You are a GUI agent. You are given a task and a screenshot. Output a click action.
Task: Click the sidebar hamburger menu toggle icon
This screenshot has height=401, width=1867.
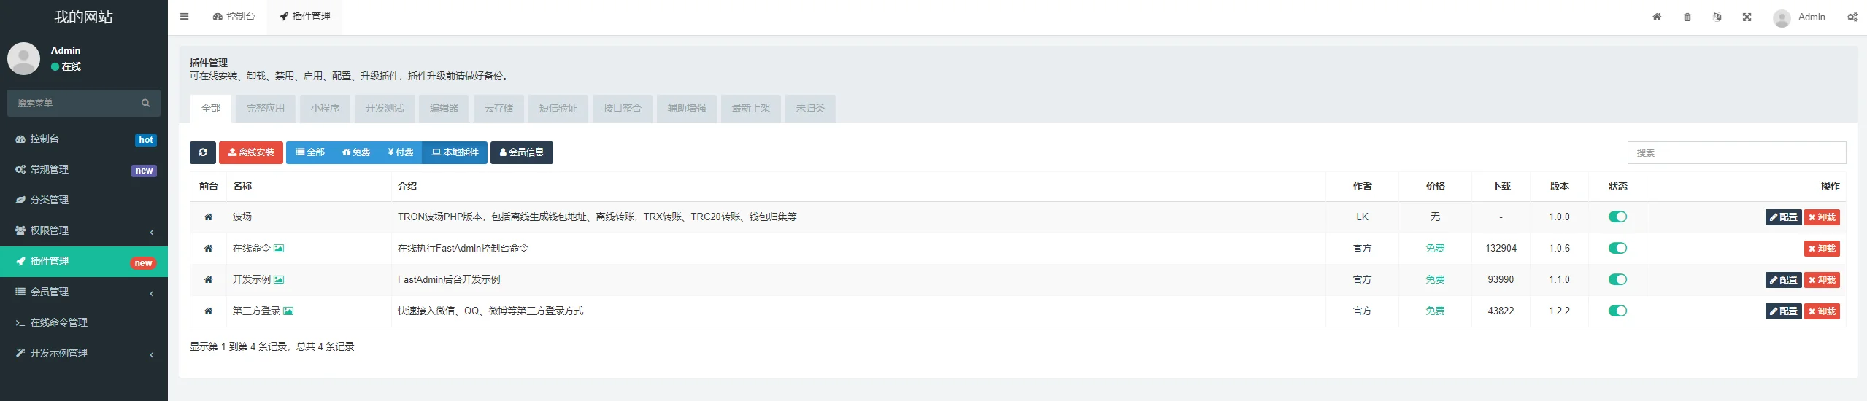click(184, 17)
